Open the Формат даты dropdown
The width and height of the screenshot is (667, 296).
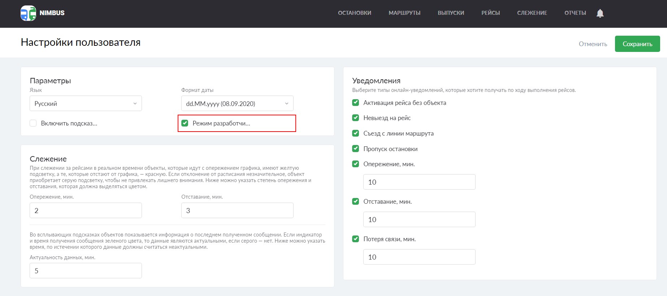click(237, 103)
